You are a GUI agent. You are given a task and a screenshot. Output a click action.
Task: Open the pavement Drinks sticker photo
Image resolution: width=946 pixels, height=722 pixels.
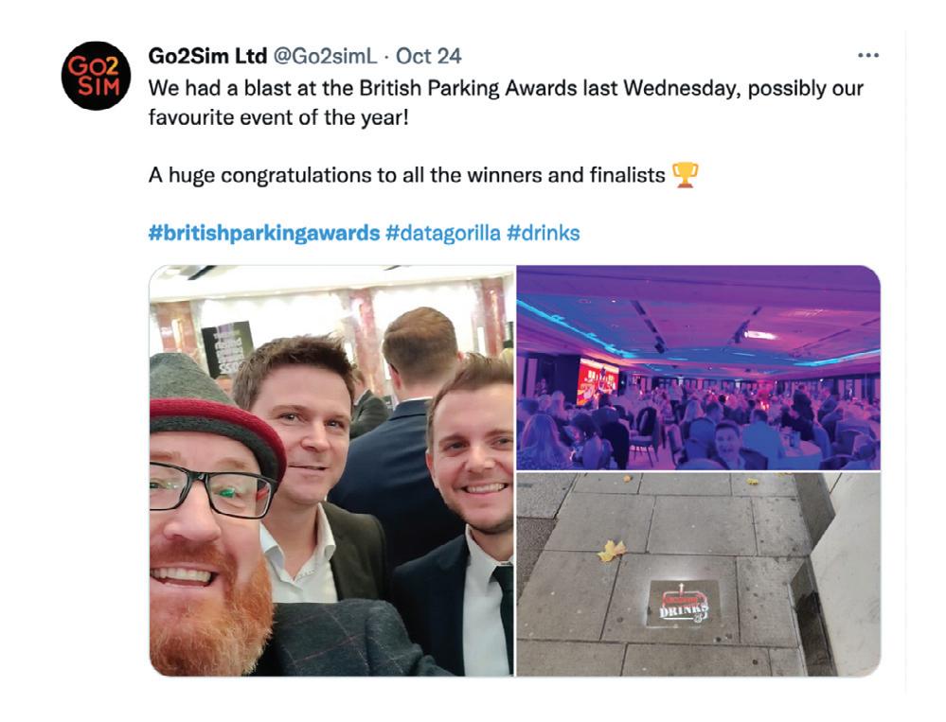[699, 574]
